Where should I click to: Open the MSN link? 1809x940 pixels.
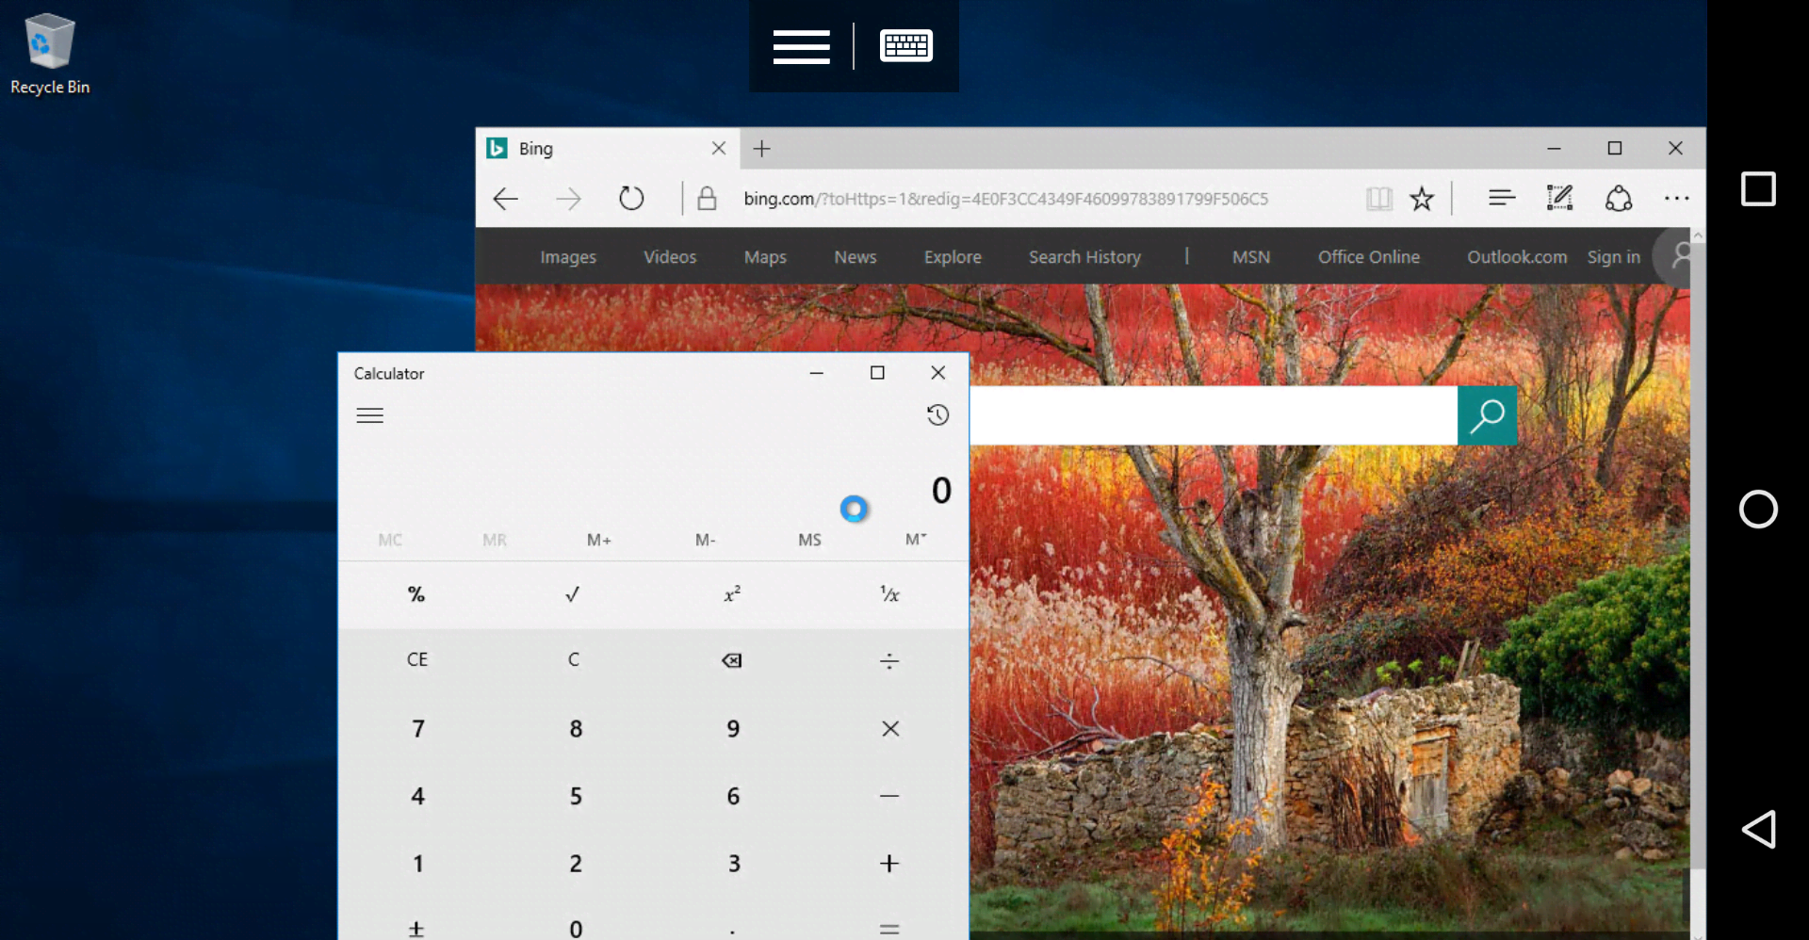coord(1251,257)
